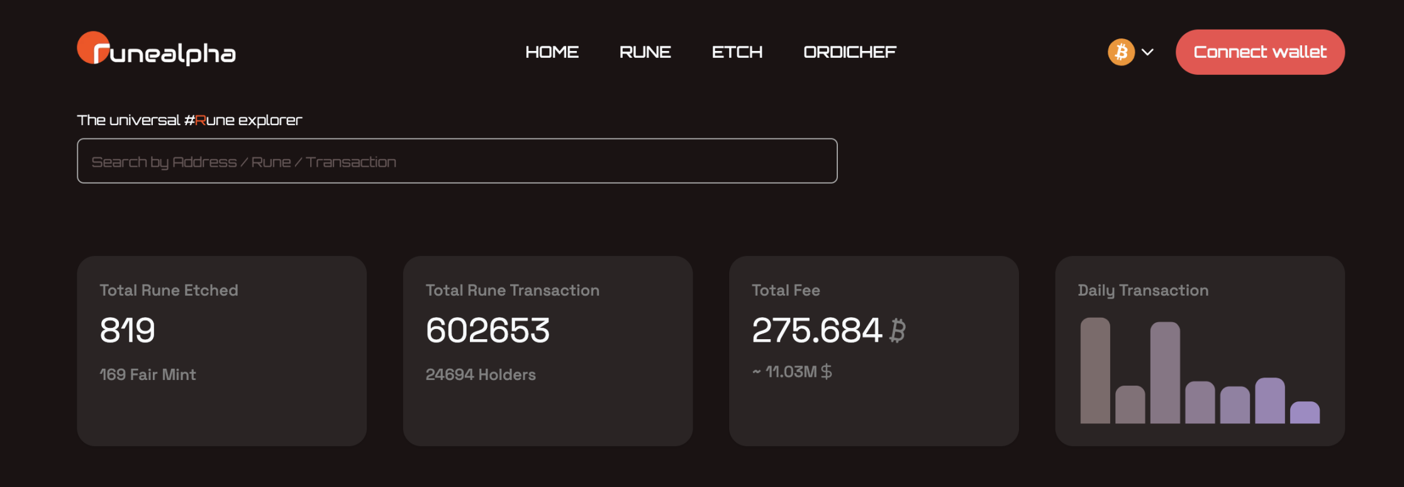Viewport: 1404px width, 487px height.
Task: Open the ETCH menu item
Action: pyautogui.click(x=737, y=52)
